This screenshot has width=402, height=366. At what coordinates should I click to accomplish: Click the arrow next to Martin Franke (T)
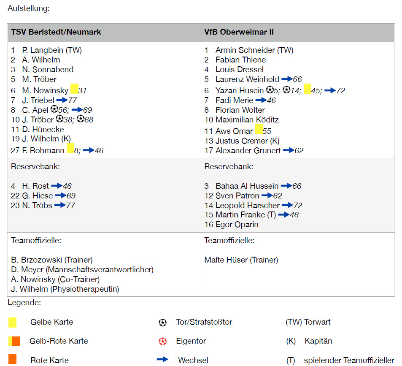click(x=283, y=215)
